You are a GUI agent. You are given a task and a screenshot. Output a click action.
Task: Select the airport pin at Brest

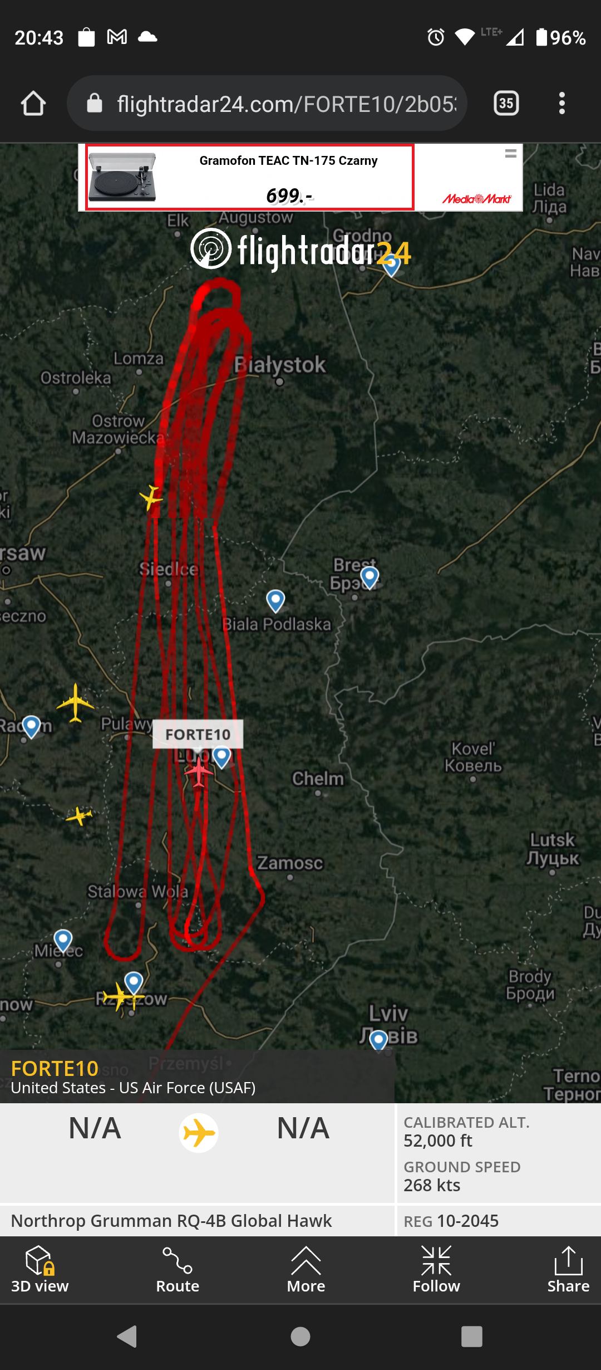[x=370, y=577]
